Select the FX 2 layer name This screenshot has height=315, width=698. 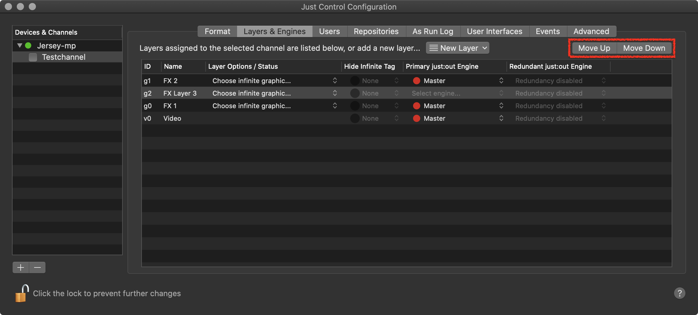tap(170, 81)
